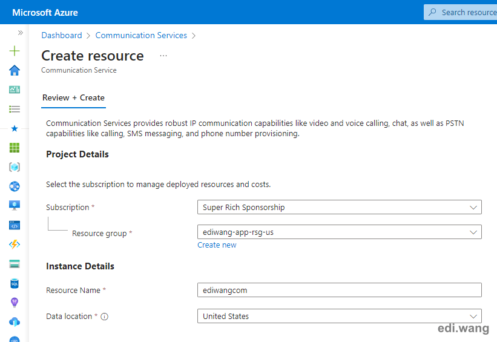Image resolution: width=497 pixels, height=342 pixels.
Task: Open the Resource group dropdown
Action: [x=340, y=232]
